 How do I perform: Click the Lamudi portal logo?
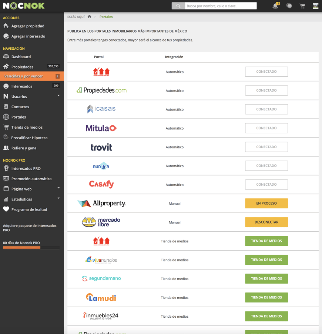point(101,297)
